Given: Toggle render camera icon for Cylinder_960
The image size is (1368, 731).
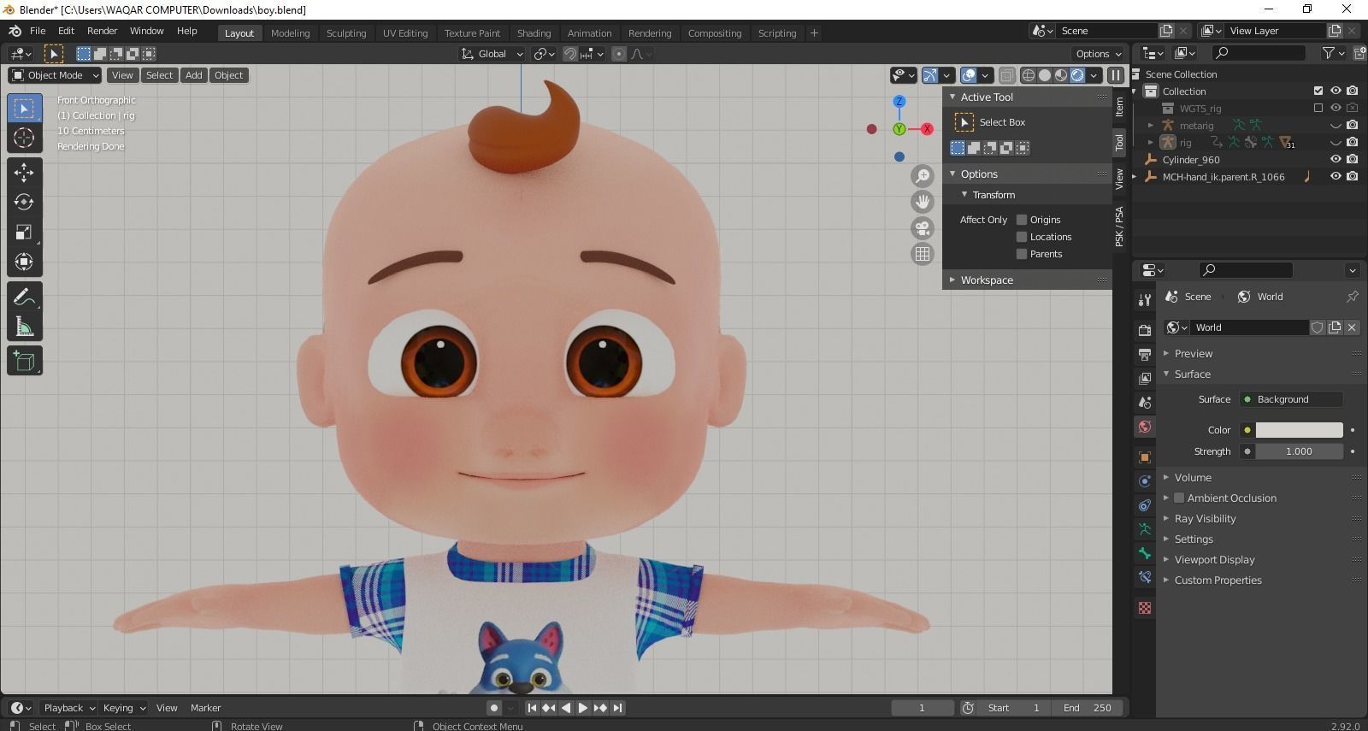Looking at the screenshot, I should pyautogui.click(x=1353, y=160).
